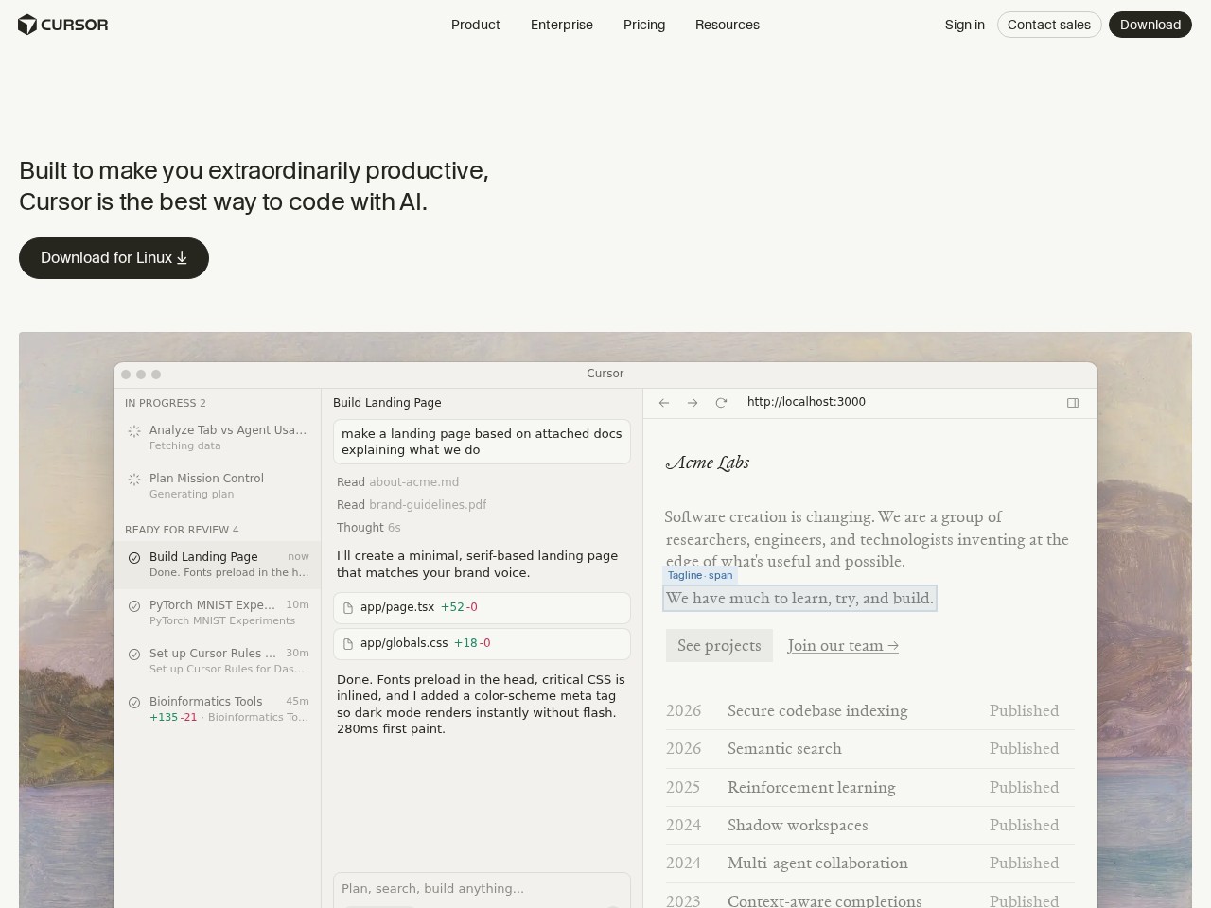The image size is (1211, 908).
Task: Click the See projects button
Action: 719,645
